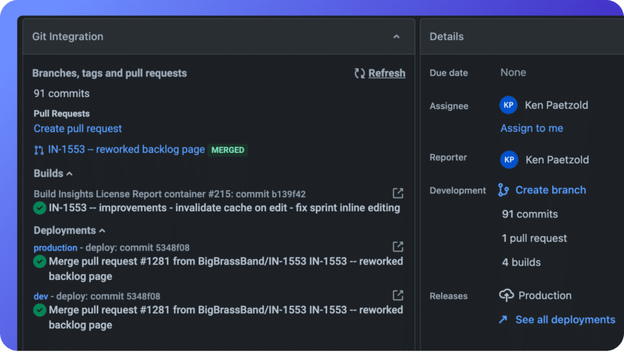The image size is (624, 354).
Task: Collapse the Deployments section
Action: click(102, 231)
